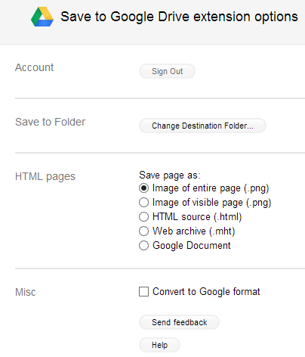The width and height of the screenshot is (305, 357).
Task: Select Image of entire page (.png) option
Action: point(143,188)
